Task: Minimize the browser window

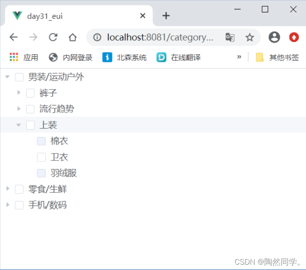Action: point(237,9)
